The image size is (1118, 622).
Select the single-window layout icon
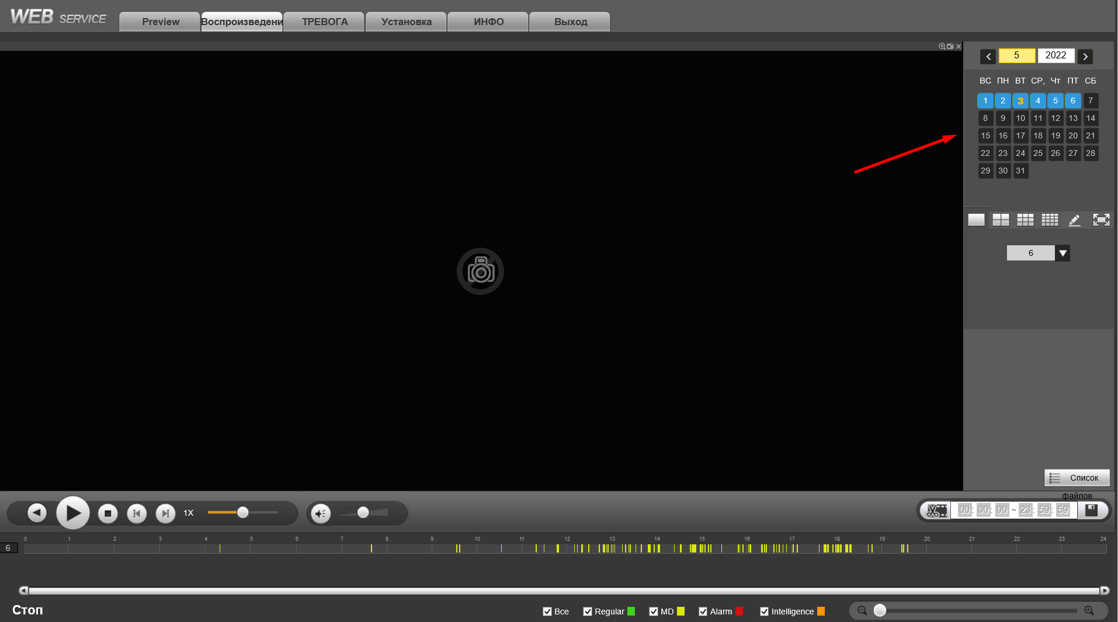pyautogui.click(x=976, y=220)
